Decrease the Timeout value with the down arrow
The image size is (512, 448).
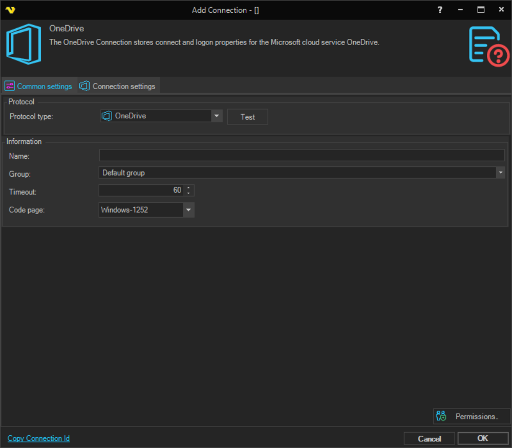pos(189,193)
